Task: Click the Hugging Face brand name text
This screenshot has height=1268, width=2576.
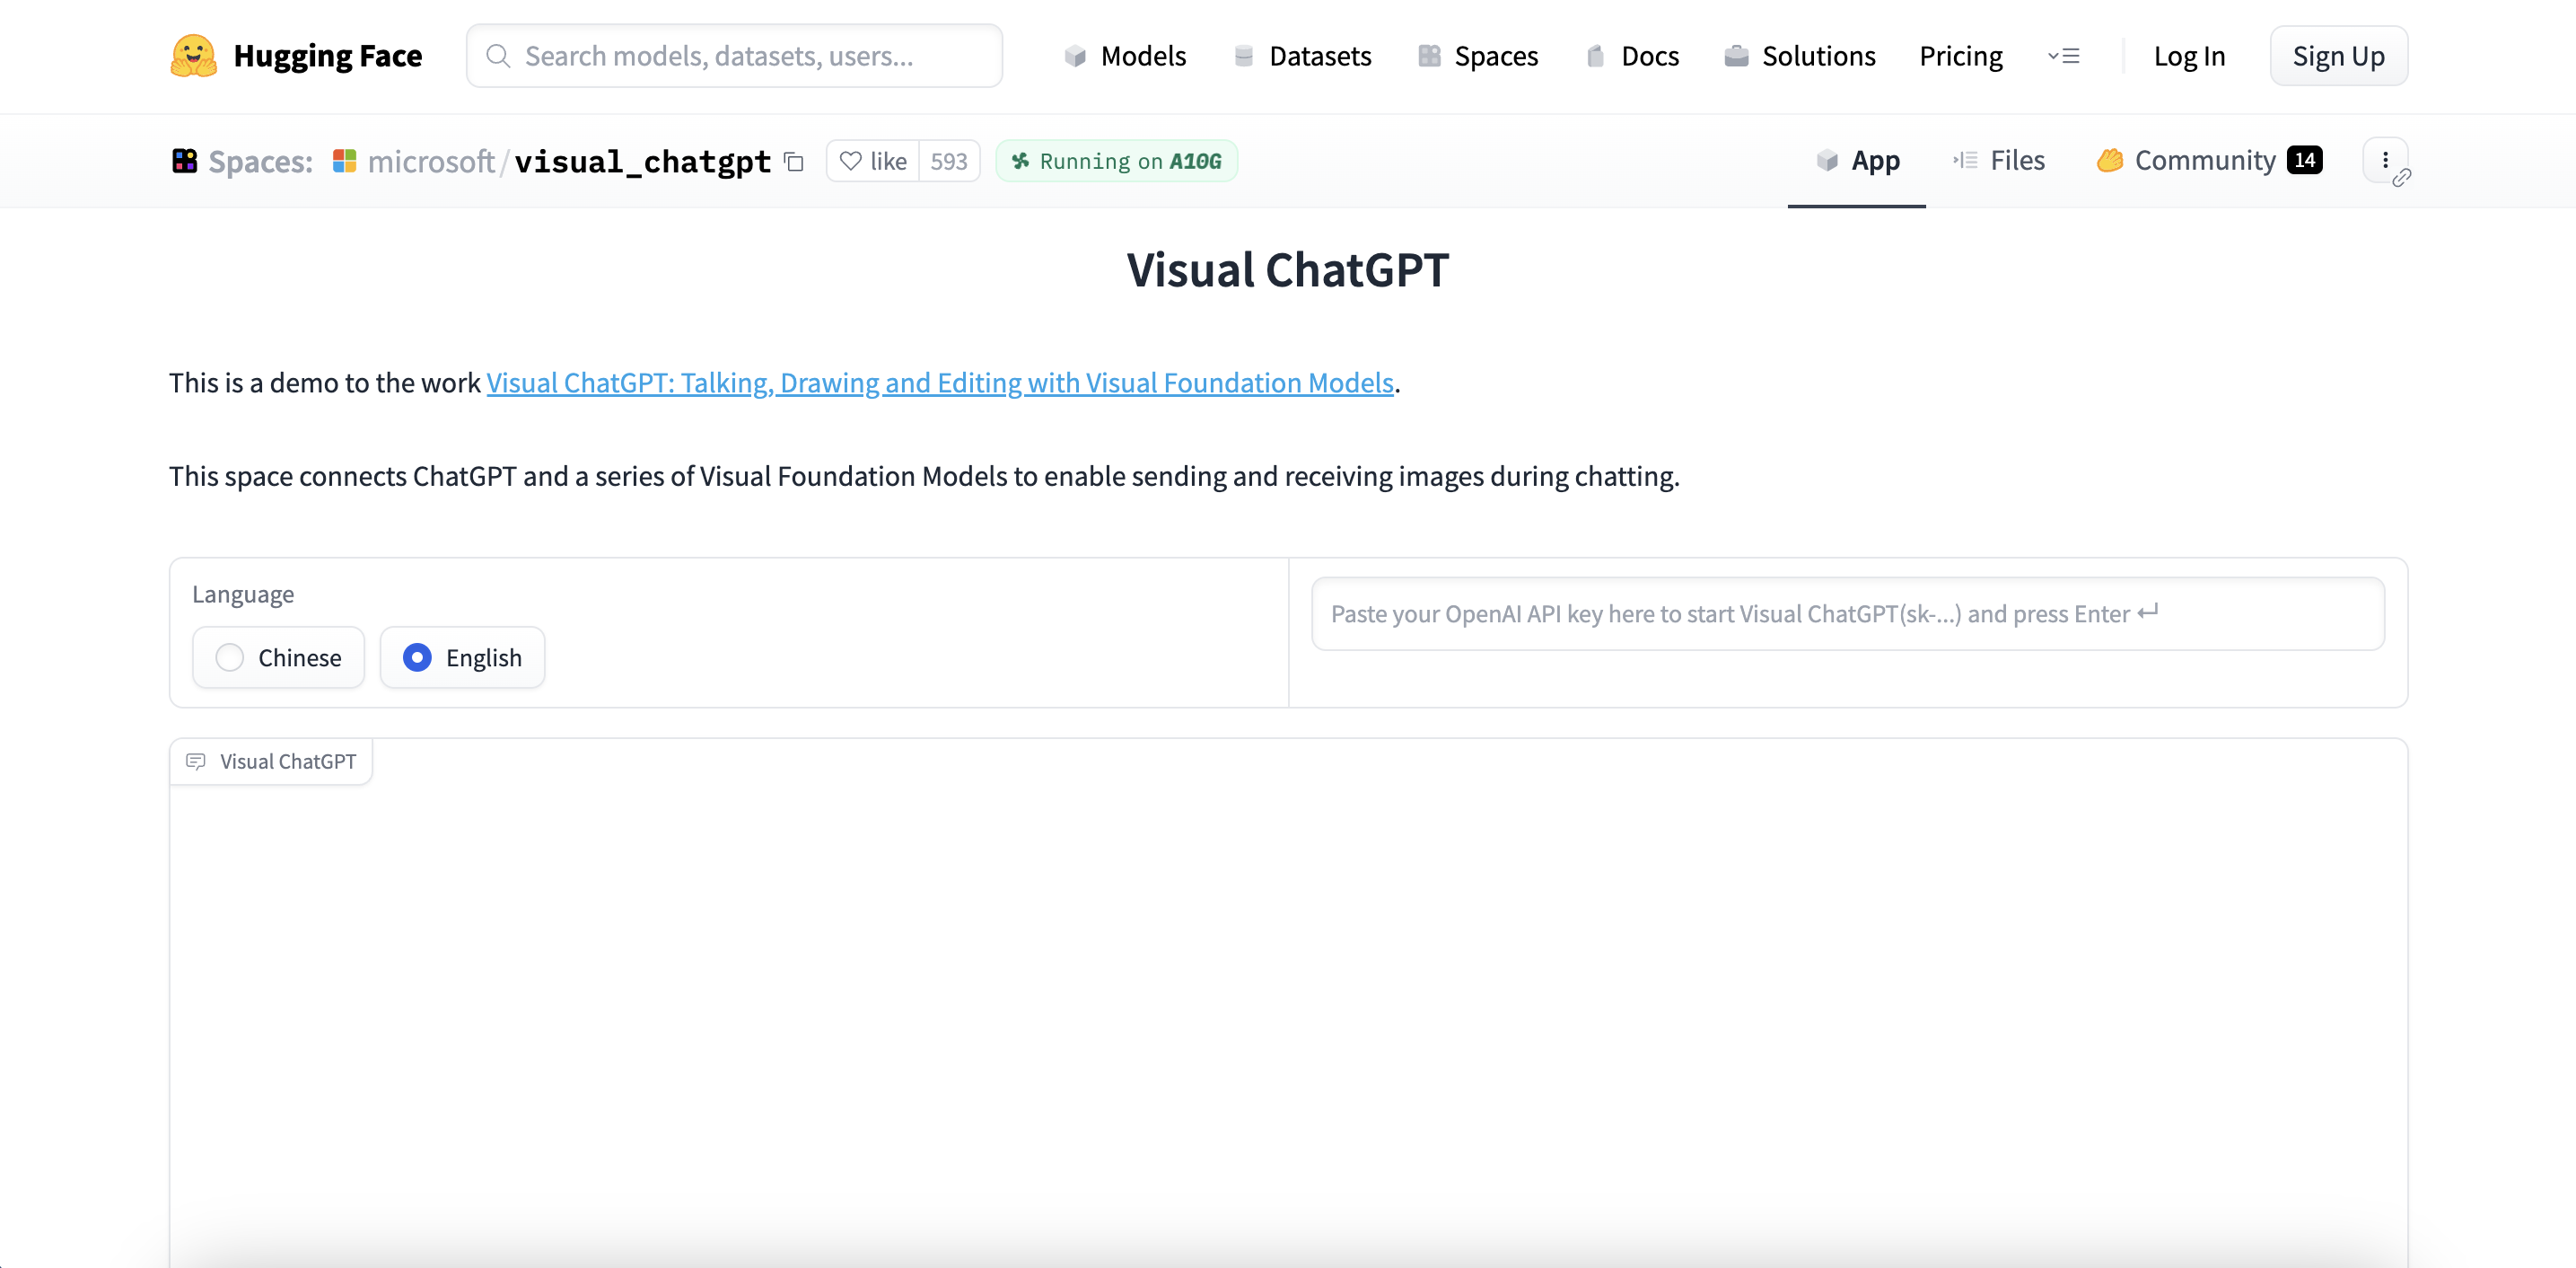Action: [x=328, y=56]
